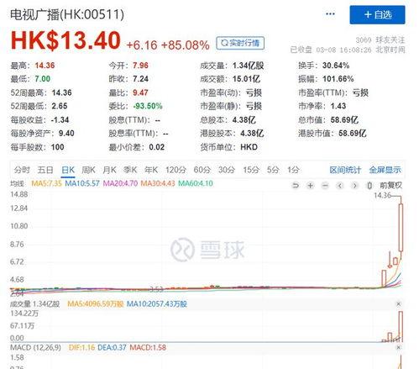Select the 周K weekly candlestick tab
Viewport: 419px width, 369px height.
(x=88, y=170)
